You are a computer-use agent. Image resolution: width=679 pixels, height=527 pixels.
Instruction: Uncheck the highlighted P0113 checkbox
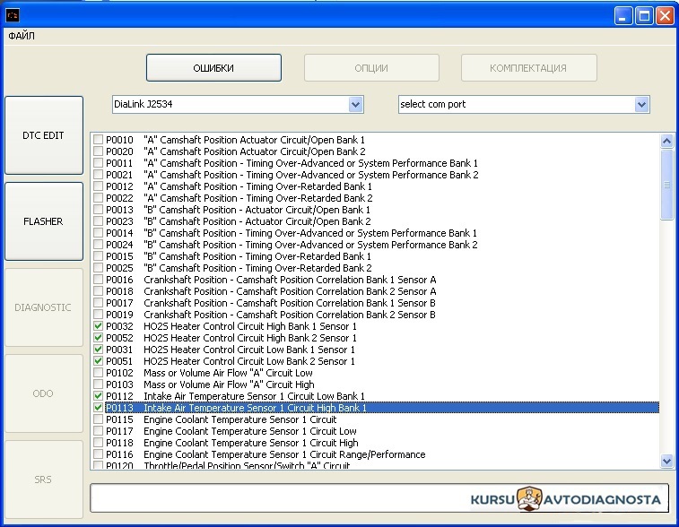click(x=99, y=408)
